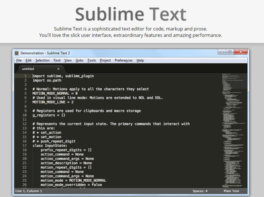Click '# Registers are used for clipboards' comment
The width and height of the screenshot is (264, 197).
tap(87, 111)
